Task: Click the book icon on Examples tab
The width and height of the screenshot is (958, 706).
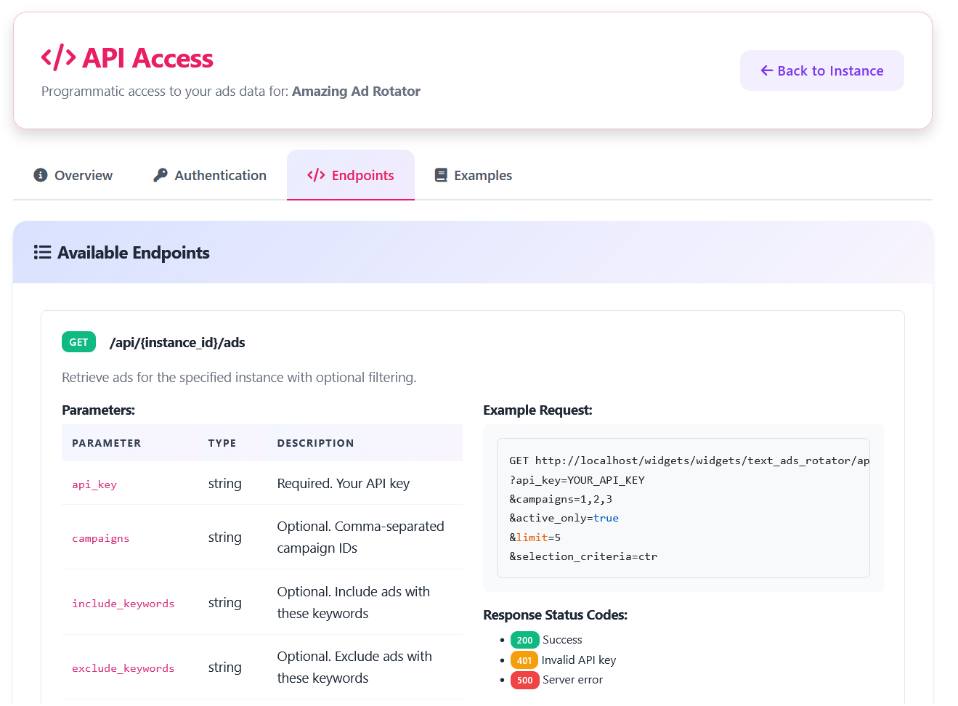Action: click(x=441, y=175)
